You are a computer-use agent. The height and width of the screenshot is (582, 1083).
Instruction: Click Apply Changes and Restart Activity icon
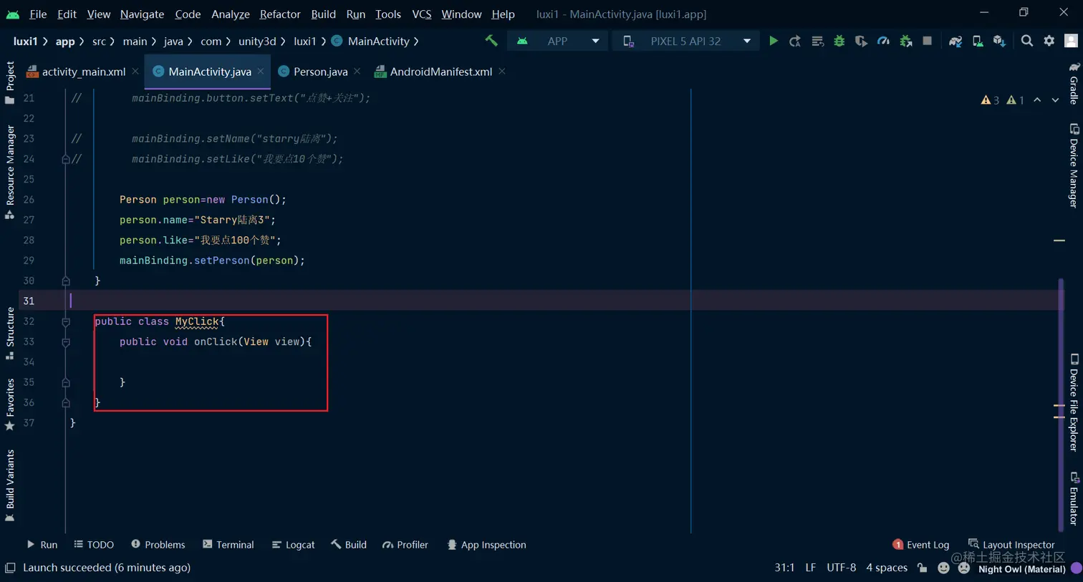click(x=795, y=41)
